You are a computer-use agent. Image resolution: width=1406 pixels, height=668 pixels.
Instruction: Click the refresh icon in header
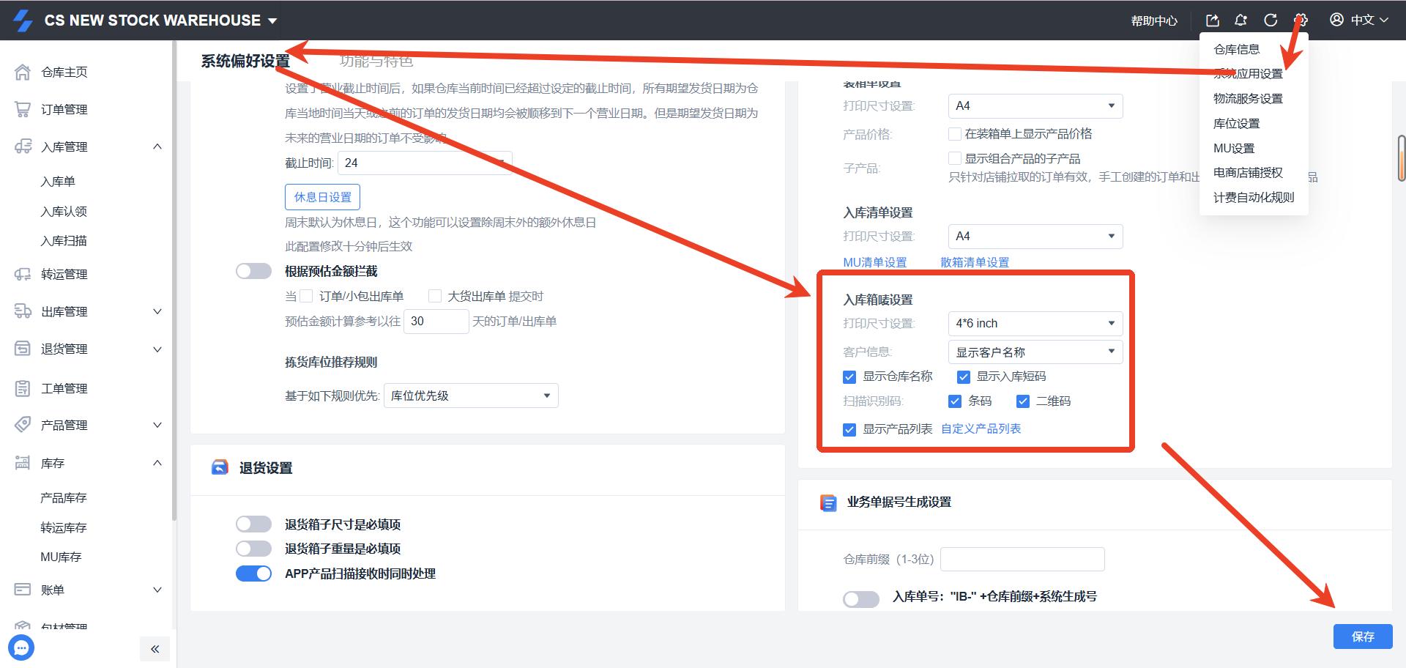click(1271, 21)
